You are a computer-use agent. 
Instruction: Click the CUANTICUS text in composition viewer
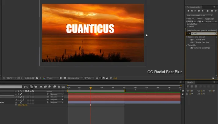90,29
